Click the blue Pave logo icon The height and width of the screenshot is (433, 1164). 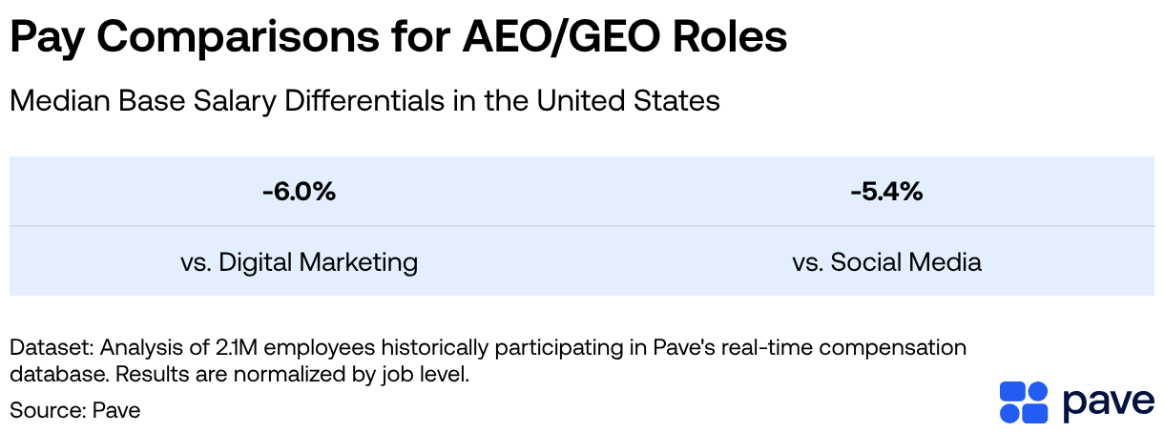1024,402
